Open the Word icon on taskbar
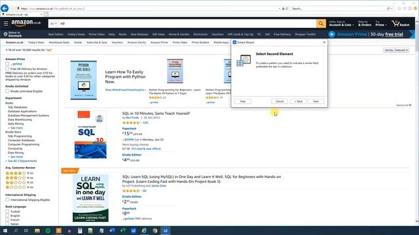Viewport: 419px width, 235px height. pos(112,230)
